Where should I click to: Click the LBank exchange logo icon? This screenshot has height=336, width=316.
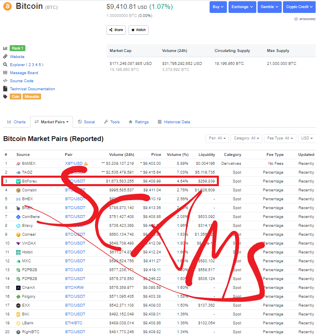18,323
